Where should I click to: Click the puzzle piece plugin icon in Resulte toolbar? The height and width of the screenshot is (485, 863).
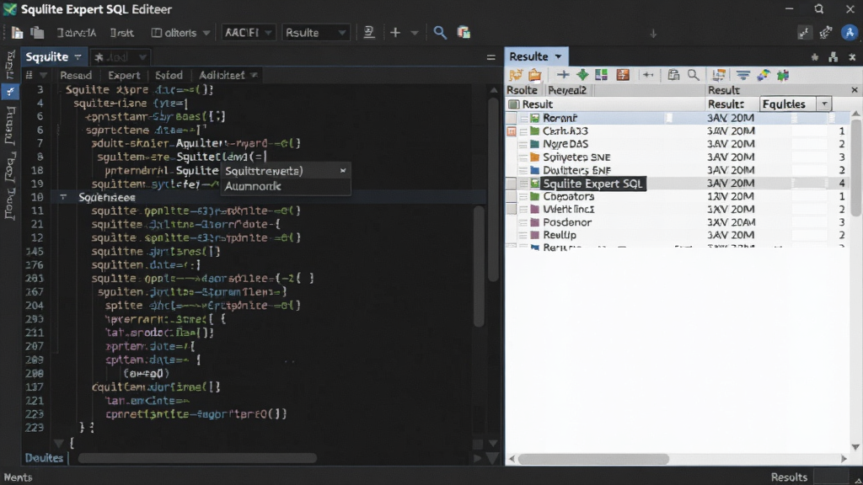click(783, 75)
